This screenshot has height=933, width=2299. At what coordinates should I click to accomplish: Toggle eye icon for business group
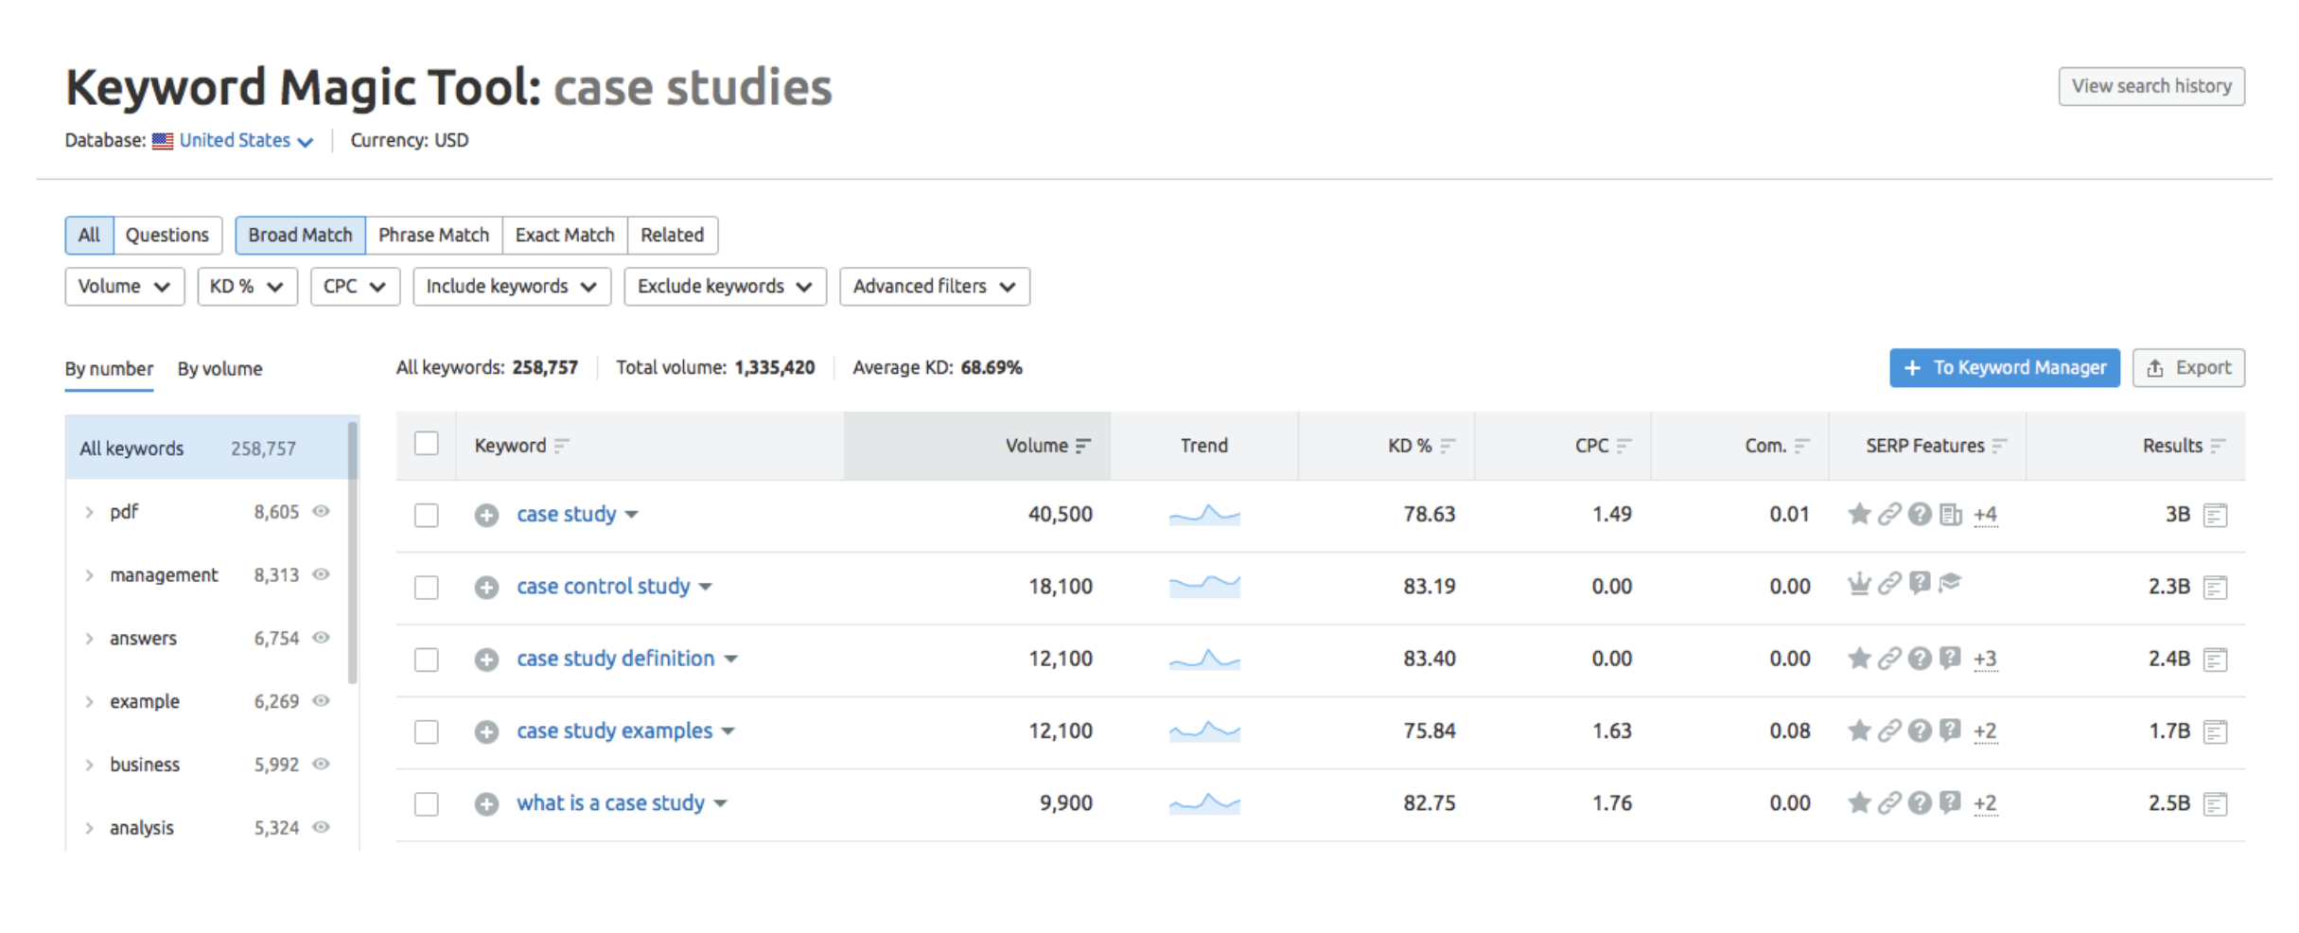tap(322, 765)
